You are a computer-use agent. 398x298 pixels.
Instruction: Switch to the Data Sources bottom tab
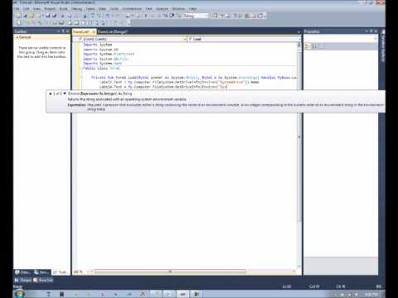pos(22,272)
